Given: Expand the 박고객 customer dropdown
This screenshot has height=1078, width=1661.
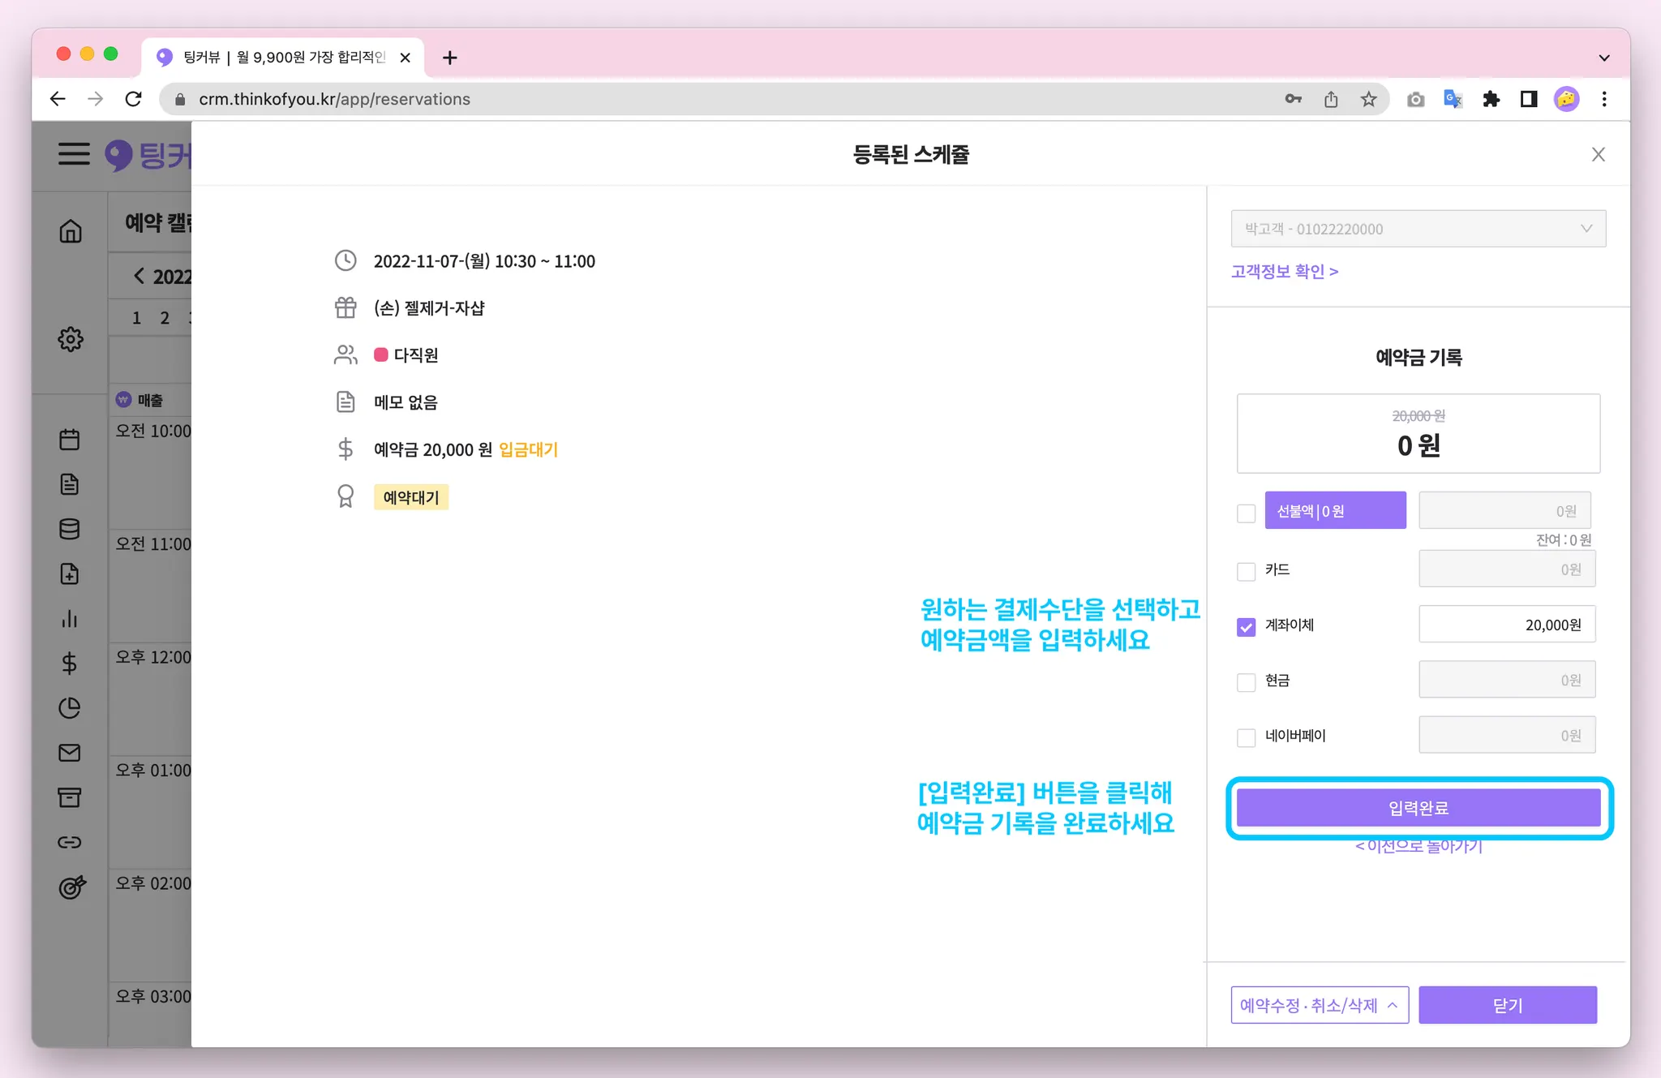Looking at the screenshot, I should pos(1418,229).
